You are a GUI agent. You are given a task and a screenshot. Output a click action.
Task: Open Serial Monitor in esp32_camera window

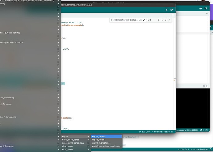(172, 10)
